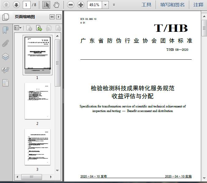Open the bookmarks panel in sidebar
The height and width of the screenshot is (183, 207).
click(5, 30)
